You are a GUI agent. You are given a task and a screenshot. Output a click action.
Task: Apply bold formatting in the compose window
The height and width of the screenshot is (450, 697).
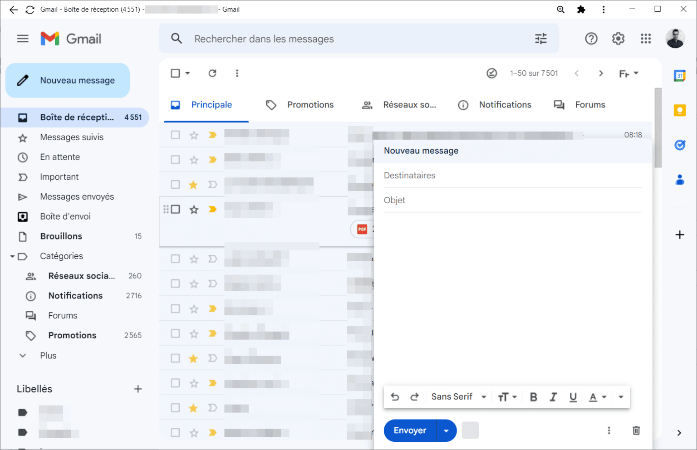coord(533,396)
